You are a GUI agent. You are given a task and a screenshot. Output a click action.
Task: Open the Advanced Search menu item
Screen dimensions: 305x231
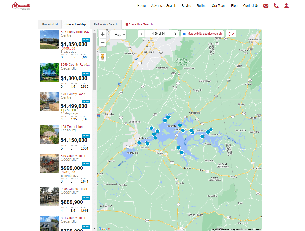pos(163,5)
